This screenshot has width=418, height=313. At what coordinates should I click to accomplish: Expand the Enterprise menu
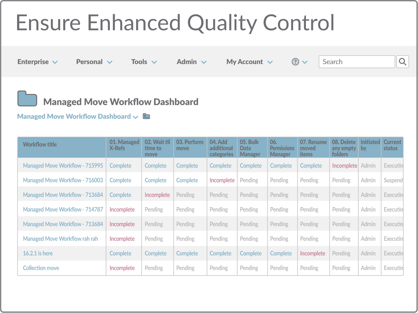[37, 62]
